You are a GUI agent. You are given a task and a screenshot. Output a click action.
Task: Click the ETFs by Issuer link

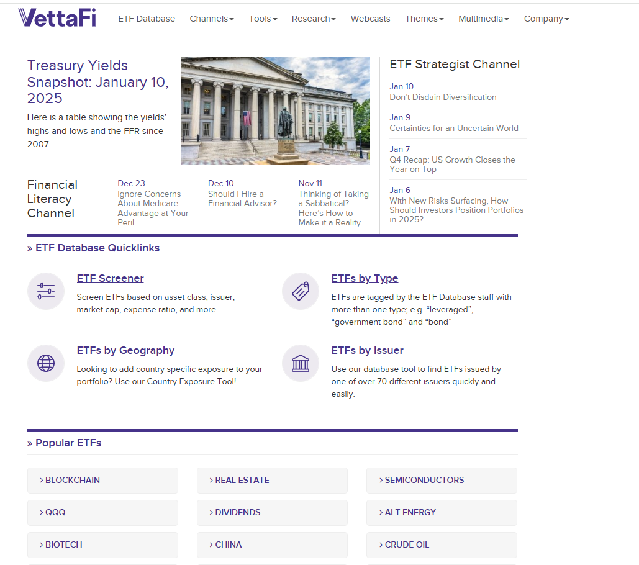click(367, 350)
